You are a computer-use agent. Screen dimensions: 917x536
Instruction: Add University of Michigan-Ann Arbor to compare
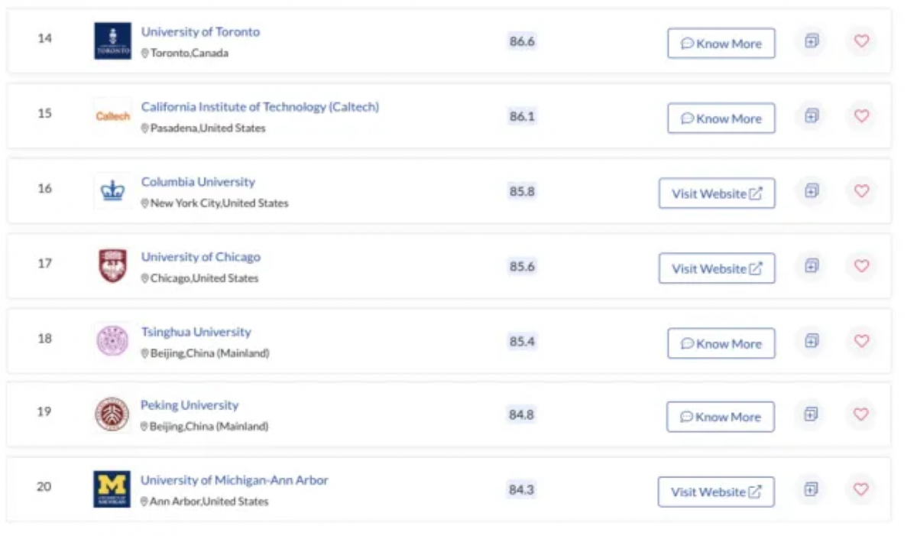[x=811, y=489]
